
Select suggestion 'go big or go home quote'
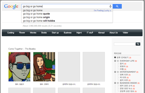[x=67, y=14]
